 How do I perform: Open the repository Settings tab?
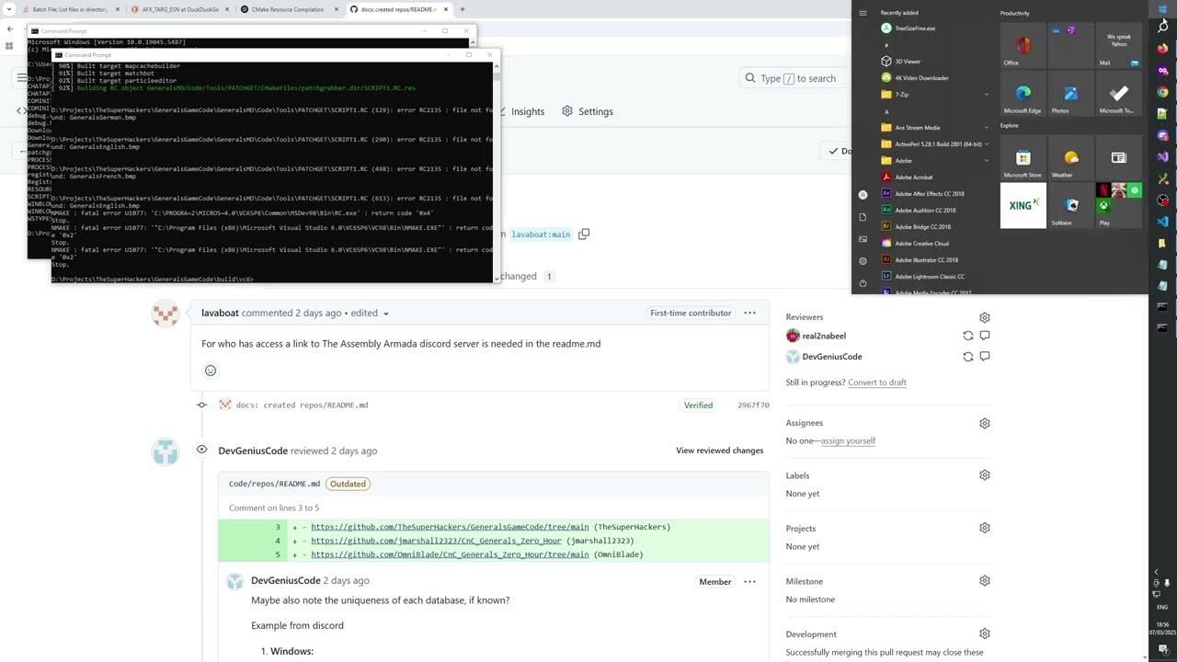coord(588,111)
